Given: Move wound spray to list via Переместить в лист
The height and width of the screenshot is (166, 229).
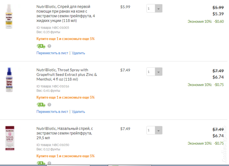Looking at the screenshot, I should pos(52,53).
